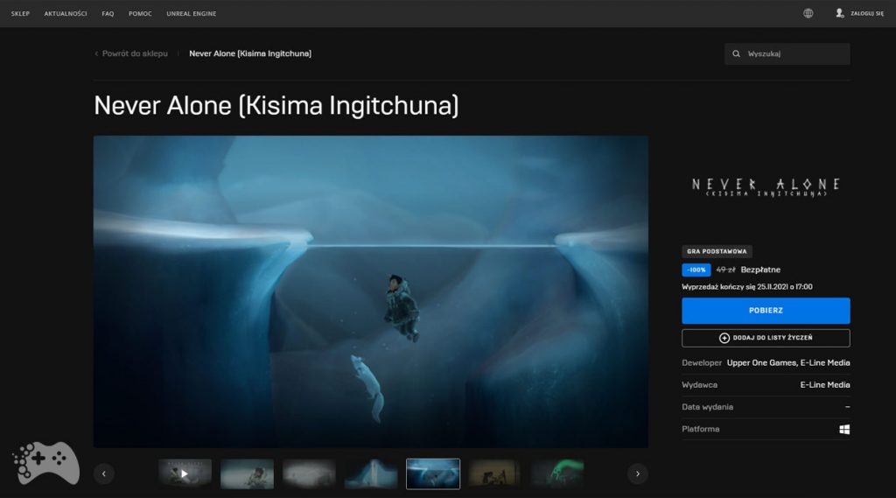Open the SKLEP menu item
The height and width of the screenshot is (498, 896).
click(x=20, y=14)
